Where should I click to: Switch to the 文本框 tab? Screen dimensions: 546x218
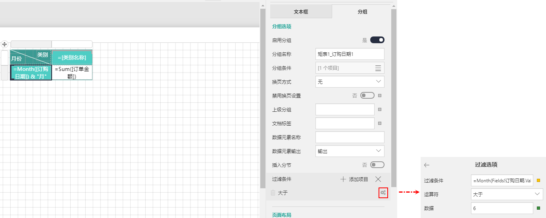[x=301, y=11]
